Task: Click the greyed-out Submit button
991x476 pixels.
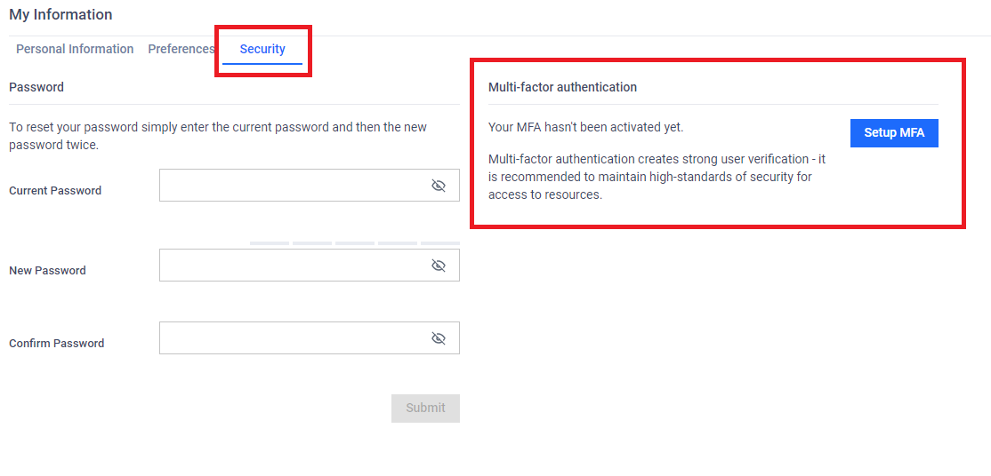Action: 425,409
